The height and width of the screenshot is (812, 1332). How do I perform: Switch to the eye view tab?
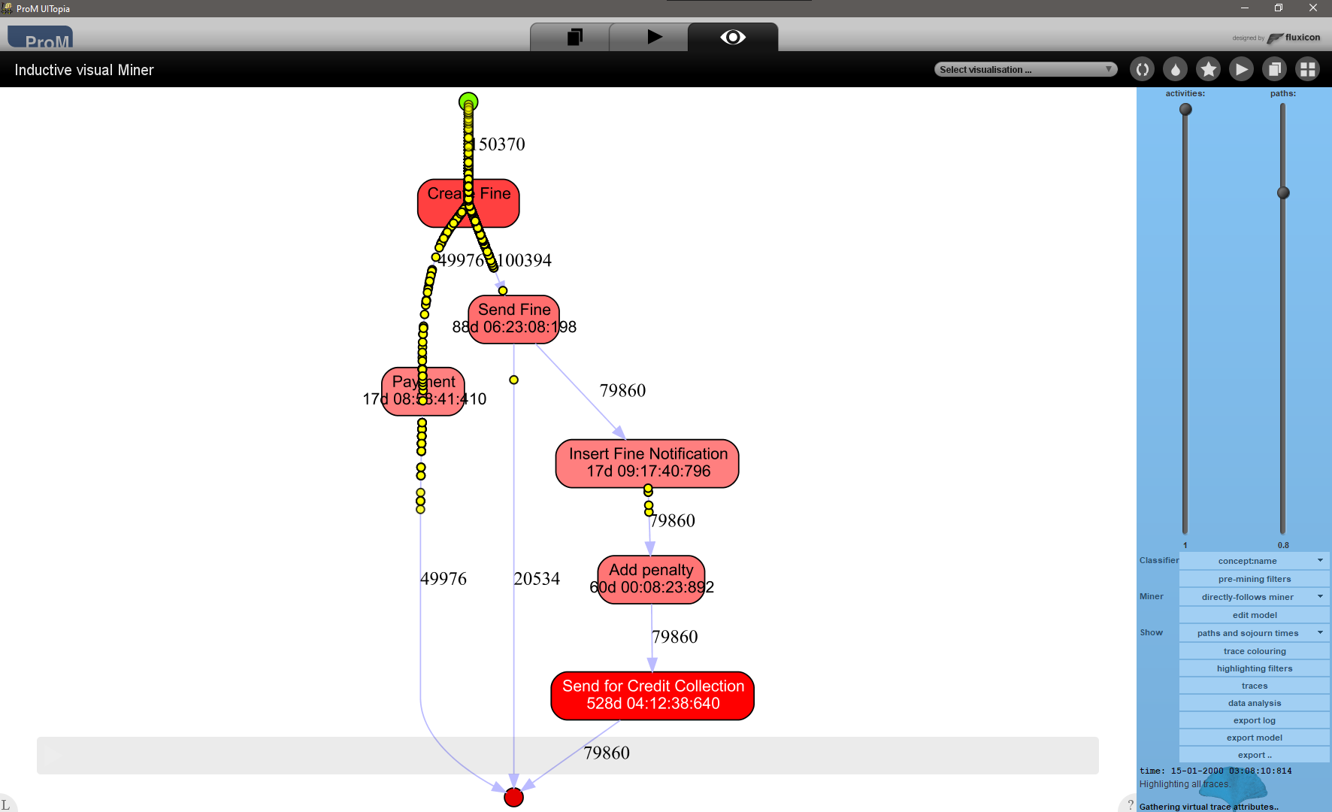(733, 36)
